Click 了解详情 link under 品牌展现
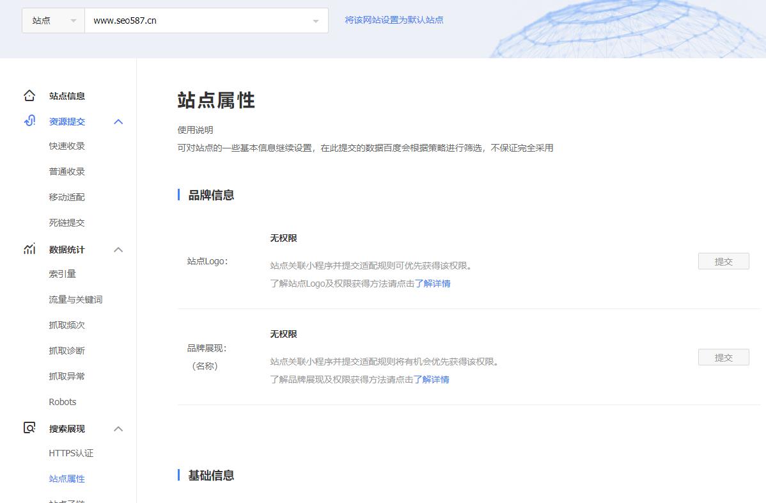This screenshot has height=503, width=766. [434, 379]
